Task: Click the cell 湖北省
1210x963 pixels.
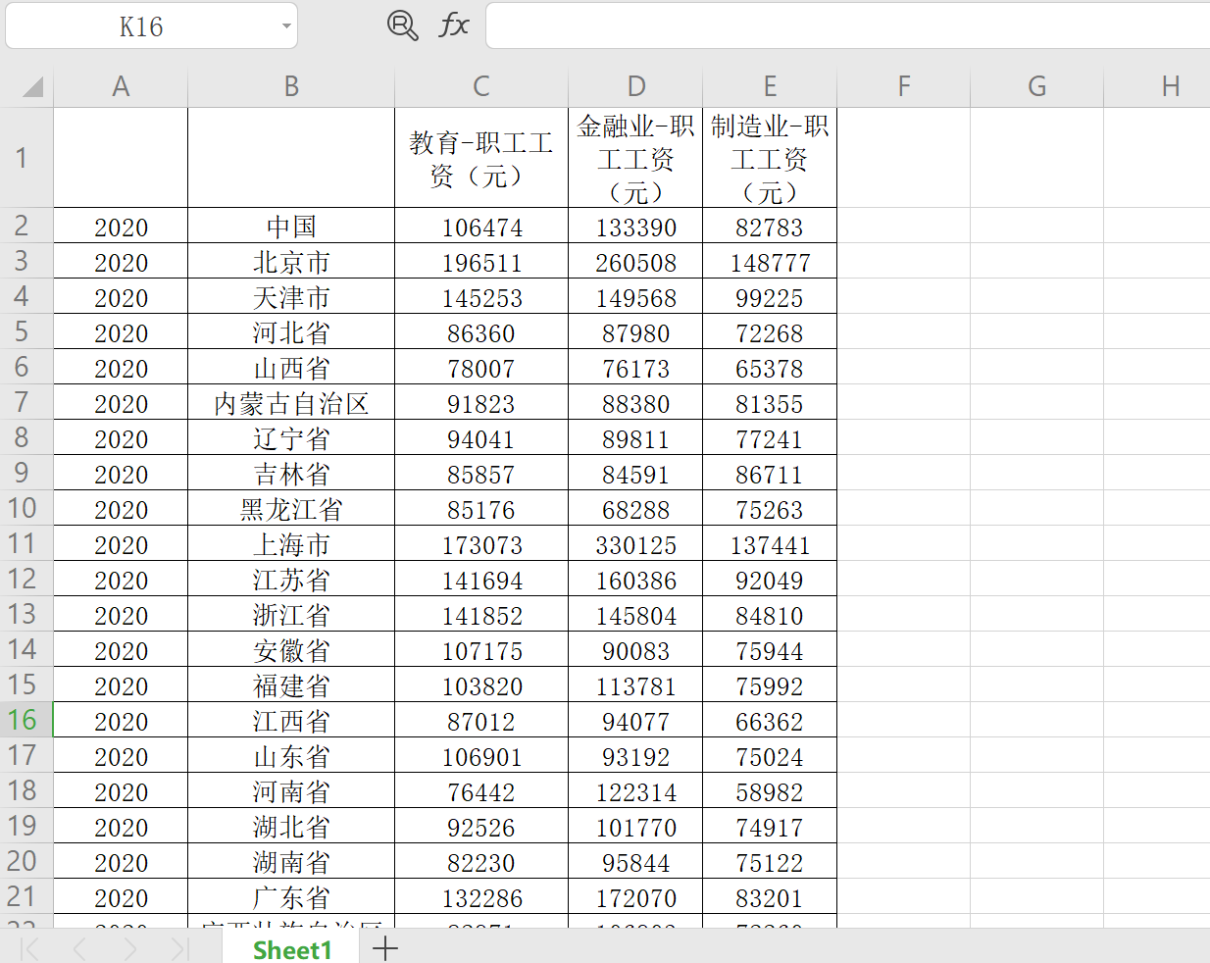Action: (291, 827)
